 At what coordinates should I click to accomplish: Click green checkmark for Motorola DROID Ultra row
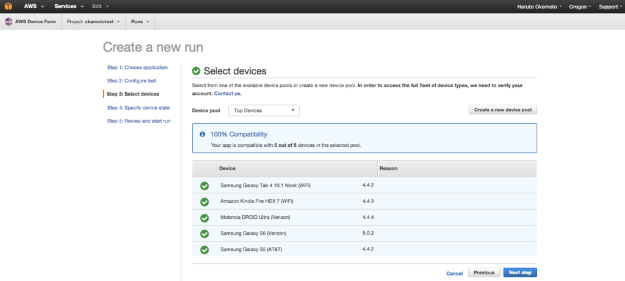204,218
